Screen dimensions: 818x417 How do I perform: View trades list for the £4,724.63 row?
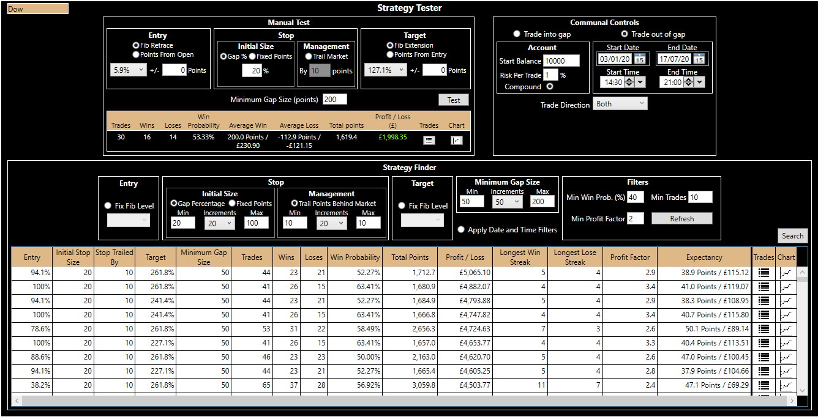[x=764, y=329]
